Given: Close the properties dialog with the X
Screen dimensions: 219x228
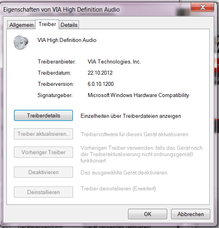Looking at the screenshot, I should click(x=202, y=7).
